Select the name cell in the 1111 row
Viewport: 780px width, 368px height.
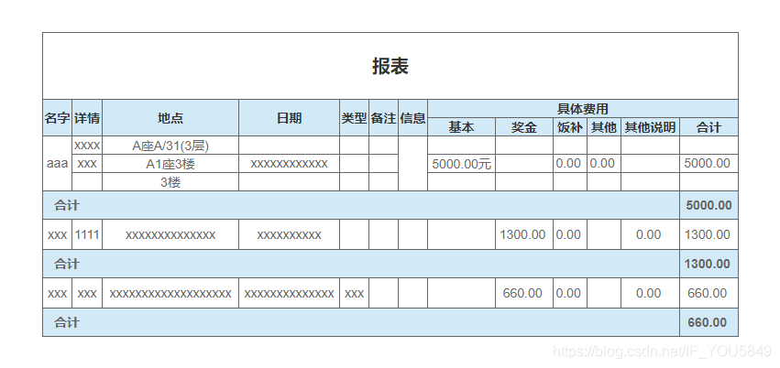[57, 234]
